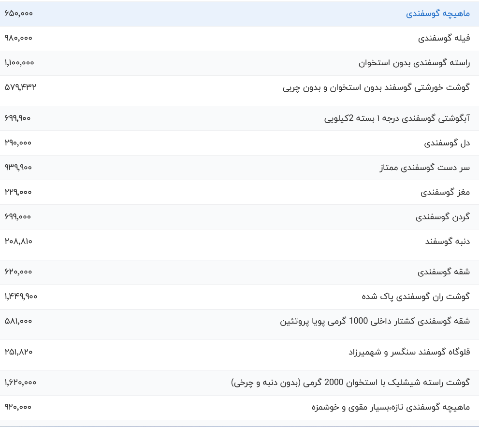Click آبگوشتی گوسفندی درجه ۱ بسته 2کیلویی
Screen dimensions: 479x427
coord(397,118)
